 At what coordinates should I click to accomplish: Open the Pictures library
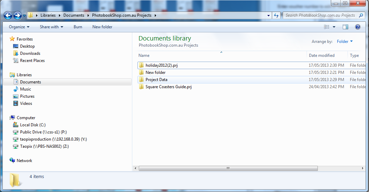(x=27, y=96)
